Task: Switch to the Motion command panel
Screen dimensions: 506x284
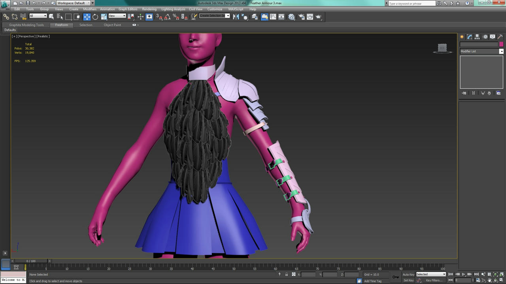Action: (x=485, y=37)
